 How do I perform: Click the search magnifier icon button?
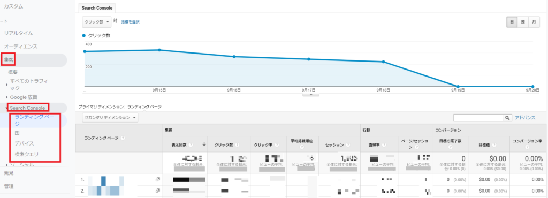[507, 118]
